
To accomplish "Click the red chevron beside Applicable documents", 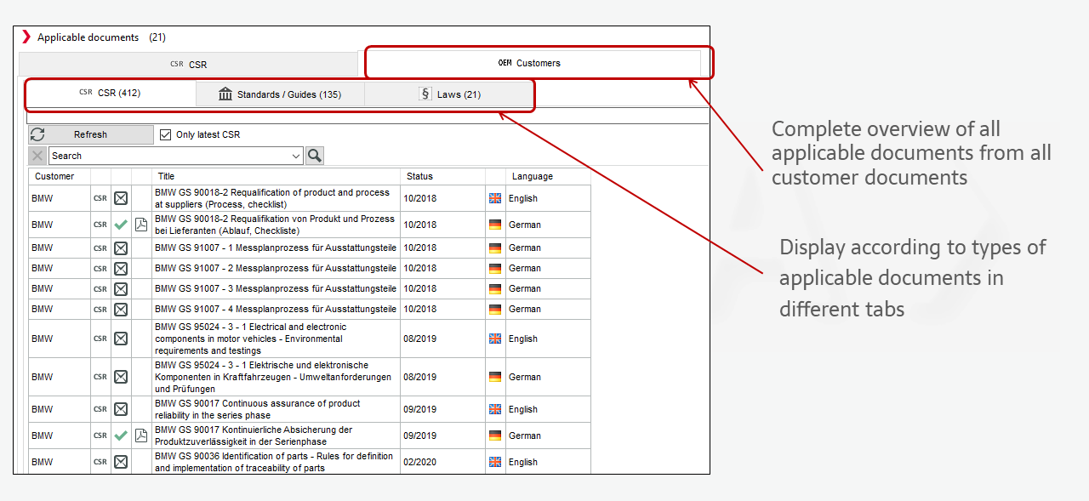I will 26,37.
